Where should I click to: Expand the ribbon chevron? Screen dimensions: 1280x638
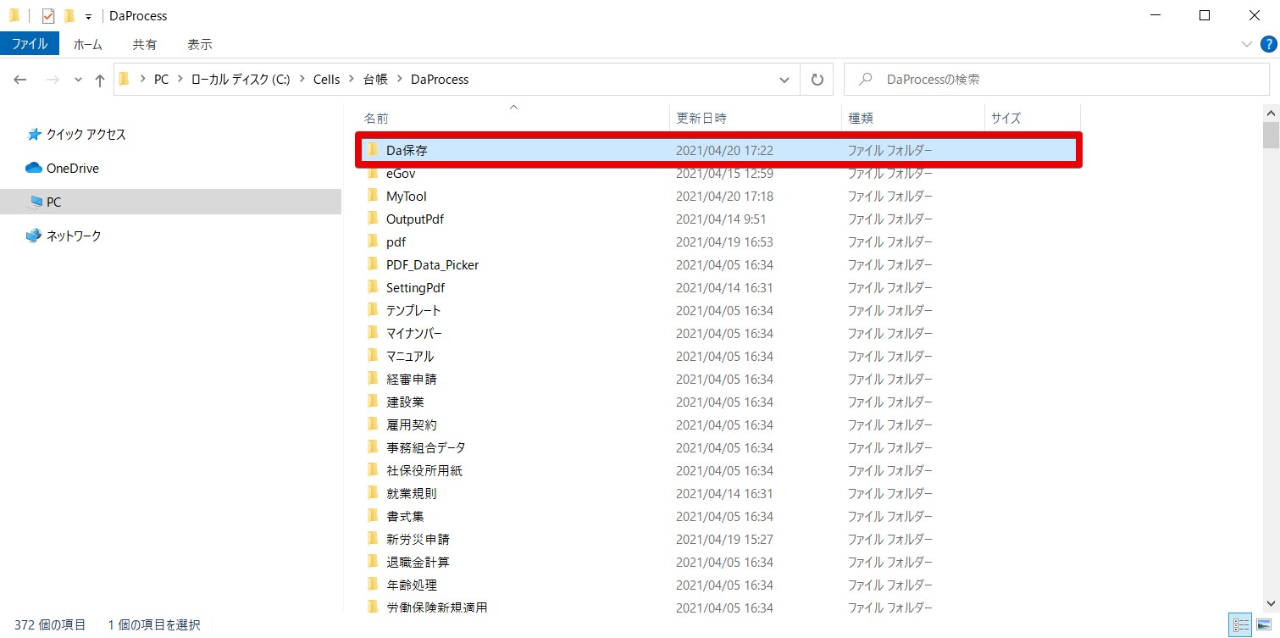click(x=1246, y=44)
